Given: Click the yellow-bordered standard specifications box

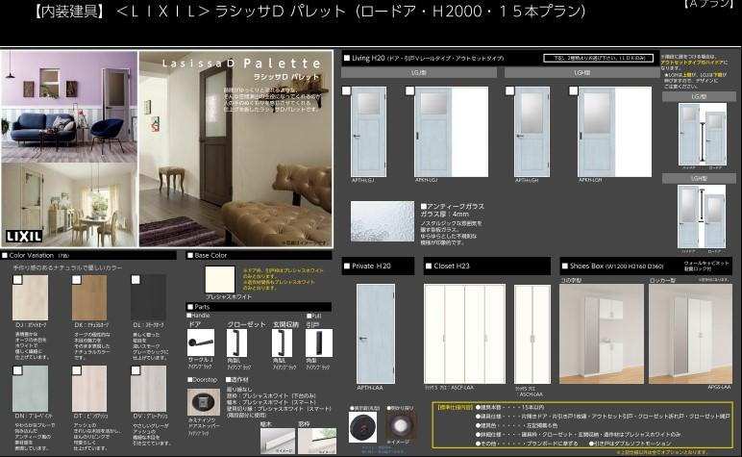Looking at the screenshot, I should pos(582,425).
